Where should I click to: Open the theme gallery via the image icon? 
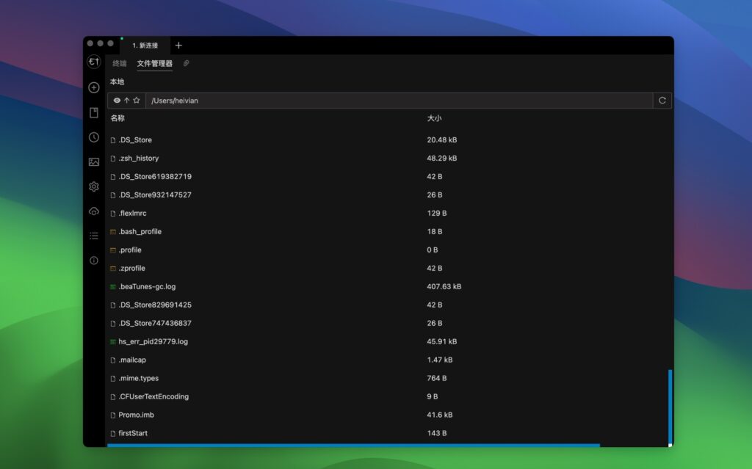coord(93,161)
